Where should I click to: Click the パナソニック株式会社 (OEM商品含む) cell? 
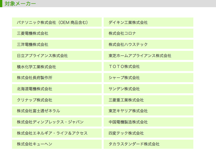pos(57,22)
